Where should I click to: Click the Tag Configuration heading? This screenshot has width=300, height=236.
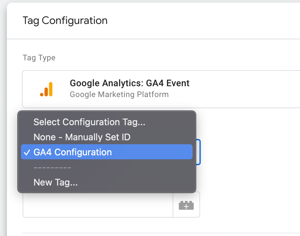tap(65, 20)
